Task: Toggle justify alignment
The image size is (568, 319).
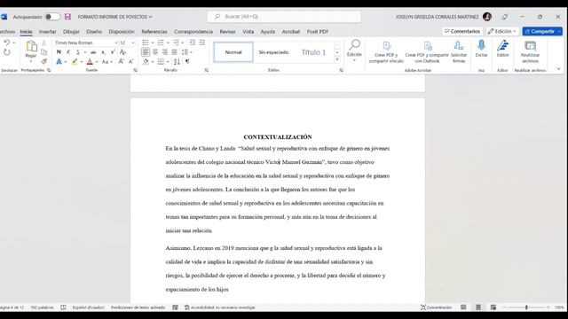Action: (174, 52)
